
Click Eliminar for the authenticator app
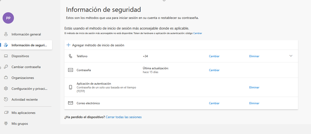click(x=254, y=87)
